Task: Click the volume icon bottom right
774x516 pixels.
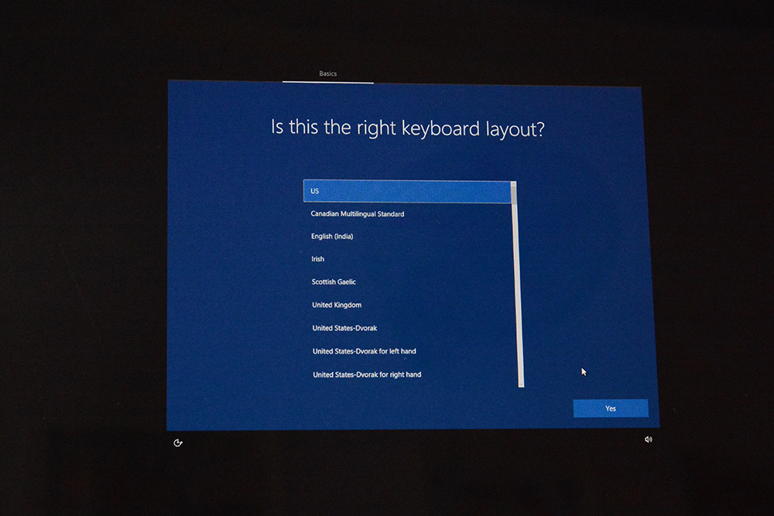Action: tap(648, 439)
